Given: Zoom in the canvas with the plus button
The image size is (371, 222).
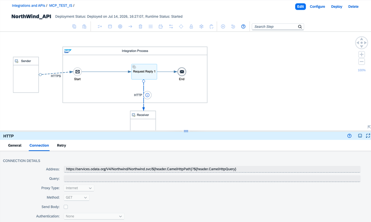Looking at the screenshot, I should click(362, 55).
